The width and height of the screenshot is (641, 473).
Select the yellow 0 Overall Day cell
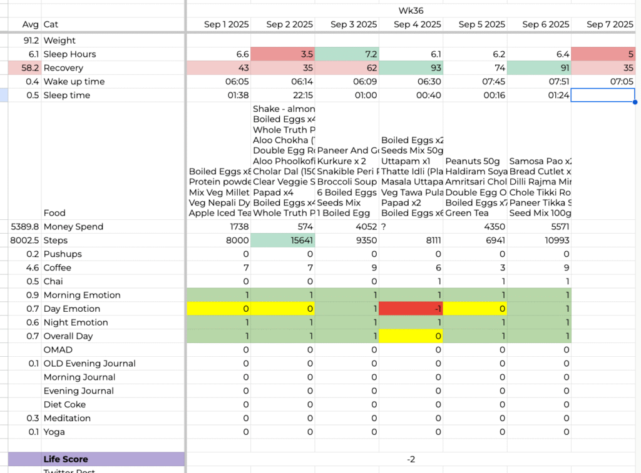pyautogui.click(x=411, y=336)
